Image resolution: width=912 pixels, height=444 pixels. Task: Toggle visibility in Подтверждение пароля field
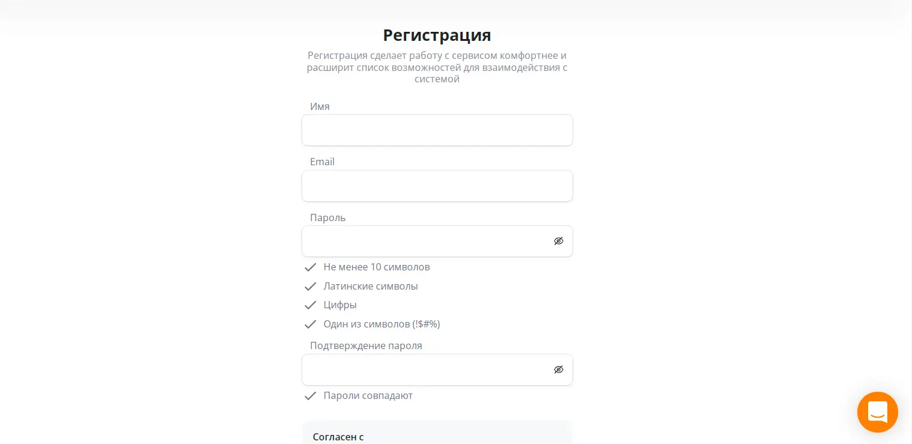point(559,369)
